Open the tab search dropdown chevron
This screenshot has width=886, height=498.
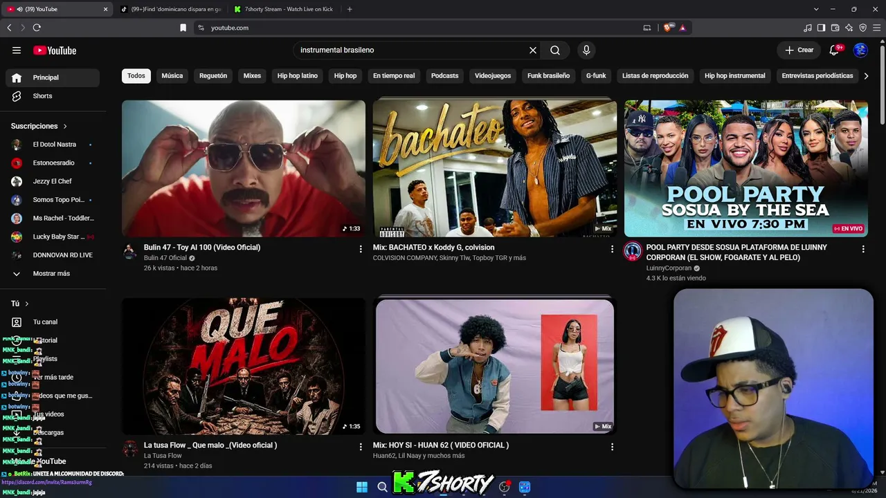click(x=817, y=9)
